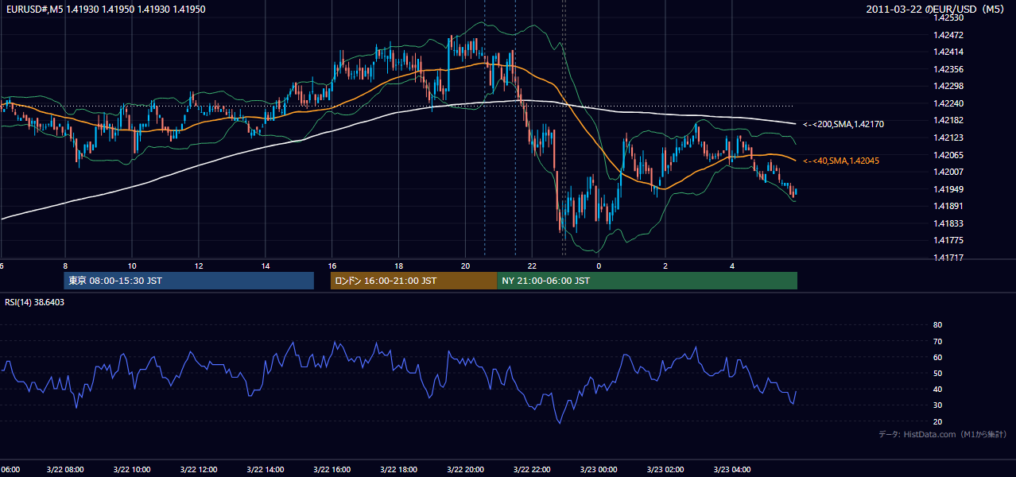This screenshot has height=477, width=1016.
Task: Click the 3/23 02:00 bottom time label
Action: click(666, 470)
